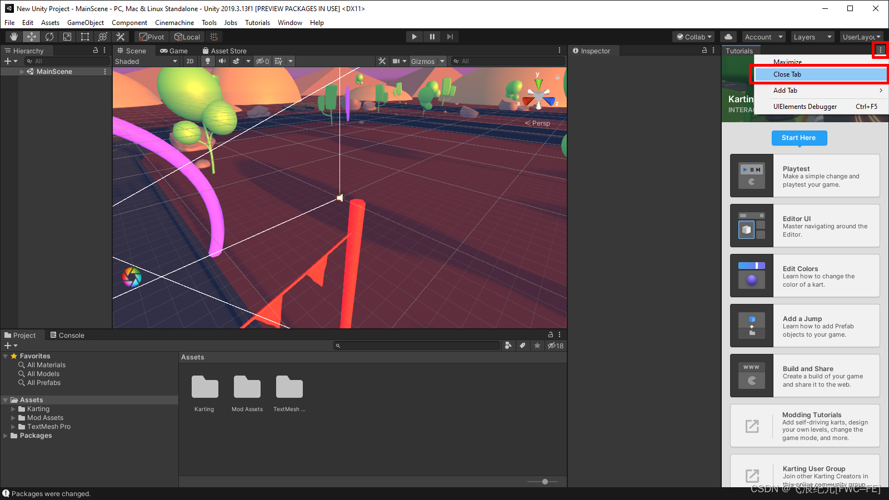Select Add Tab submenu entry
Screen dimensions: 889x500
click(x=821, y=91)
